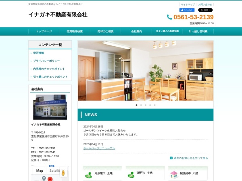
Task: Click the 2020年04月11日 news date
Action: pos(93,144)
